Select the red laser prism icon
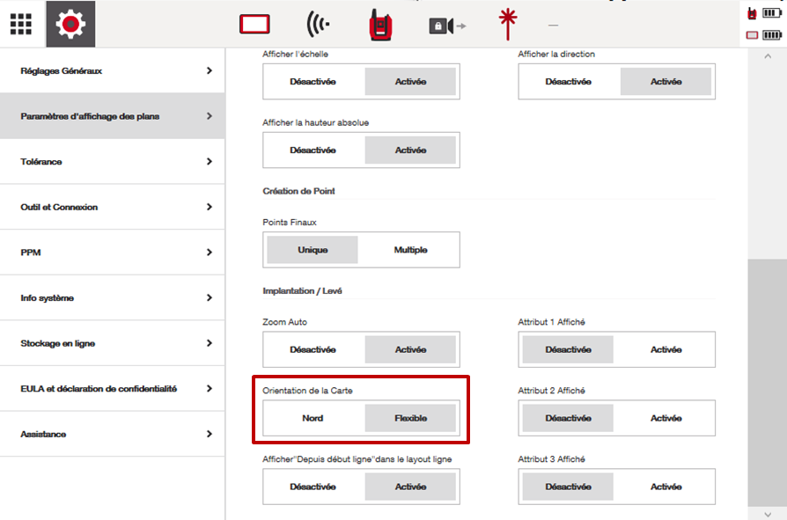Screen dimensions: 787x520 pos(507,25)
